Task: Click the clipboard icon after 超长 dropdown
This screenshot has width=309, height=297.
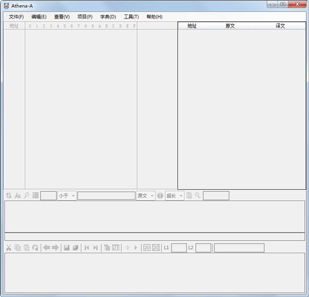Action: [x=189, y=195]
